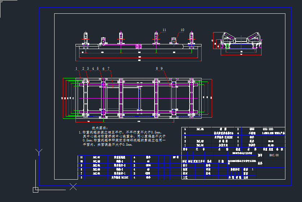Screen dimensions: 302x202
Task: Select the 技术要求 technical requirements heading
Action: [99, 128]
